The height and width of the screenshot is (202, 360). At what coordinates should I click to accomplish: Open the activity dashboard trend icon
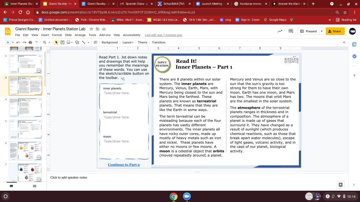280,31
